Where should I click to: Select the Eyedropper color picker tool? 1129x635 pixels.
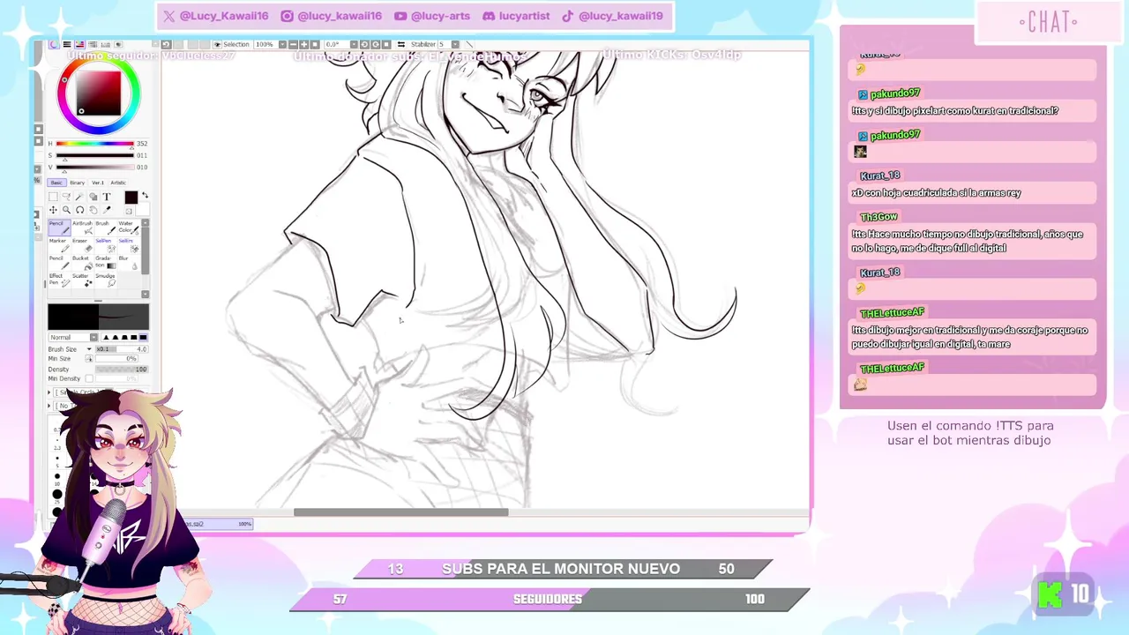click(107, 210)
